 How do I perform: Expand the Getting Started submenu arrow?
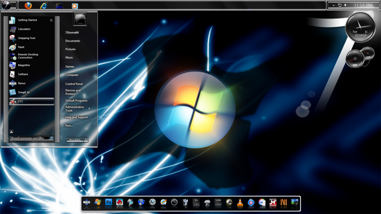pyautogui.click(x=51, y=20)
